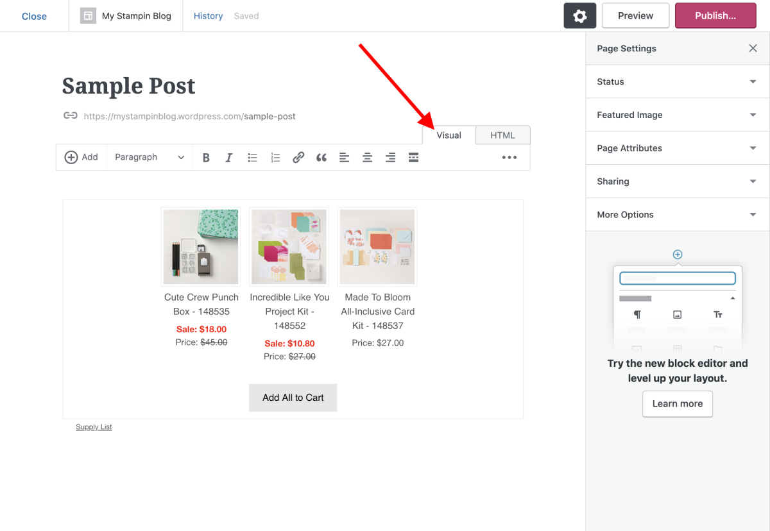Align text left
Screen dimensions: 770x531
345,158
